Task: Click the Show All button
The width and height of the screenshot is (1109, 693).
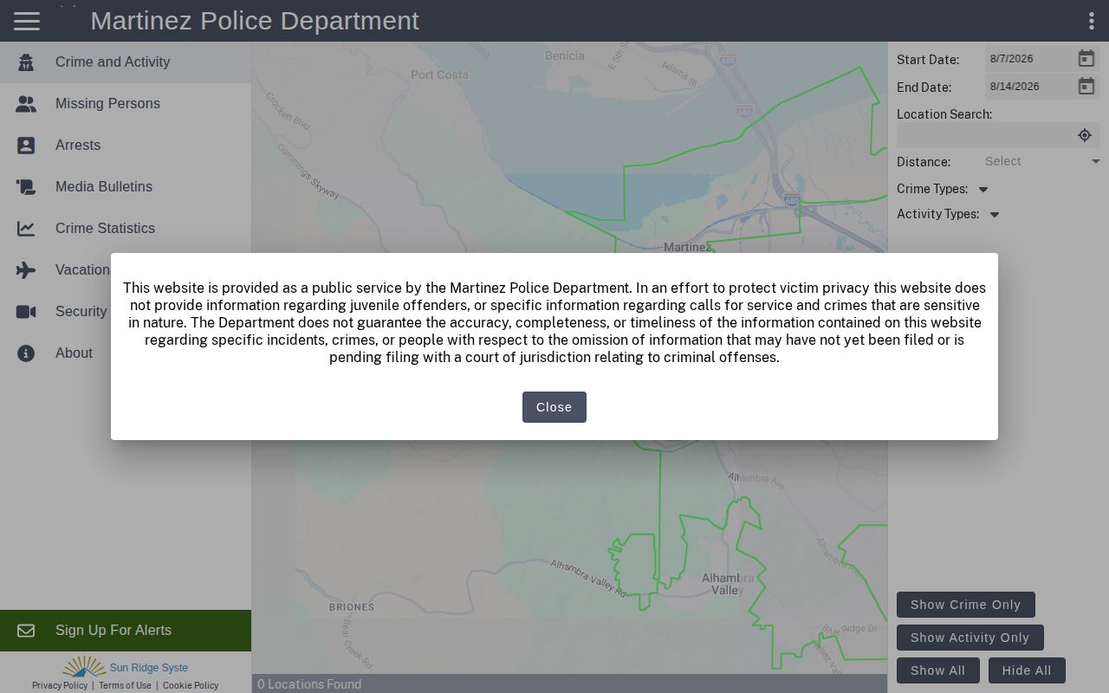Action: (937, 670)
